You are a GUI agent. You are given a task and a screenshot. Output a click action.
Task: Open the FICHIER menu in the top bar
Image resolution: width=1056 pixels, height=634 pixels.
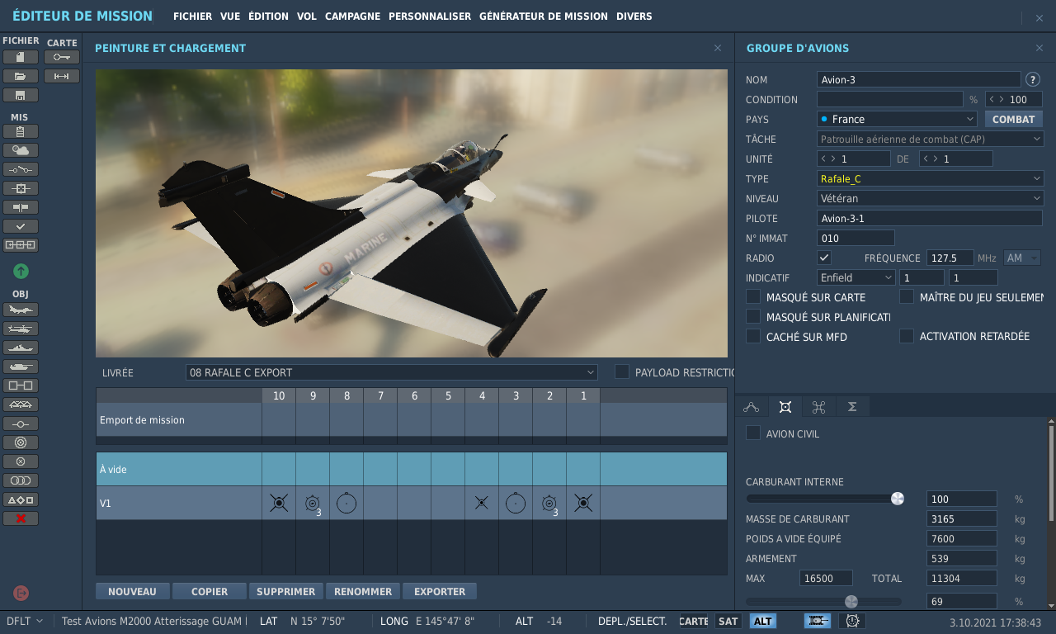[x=192, y=17]
